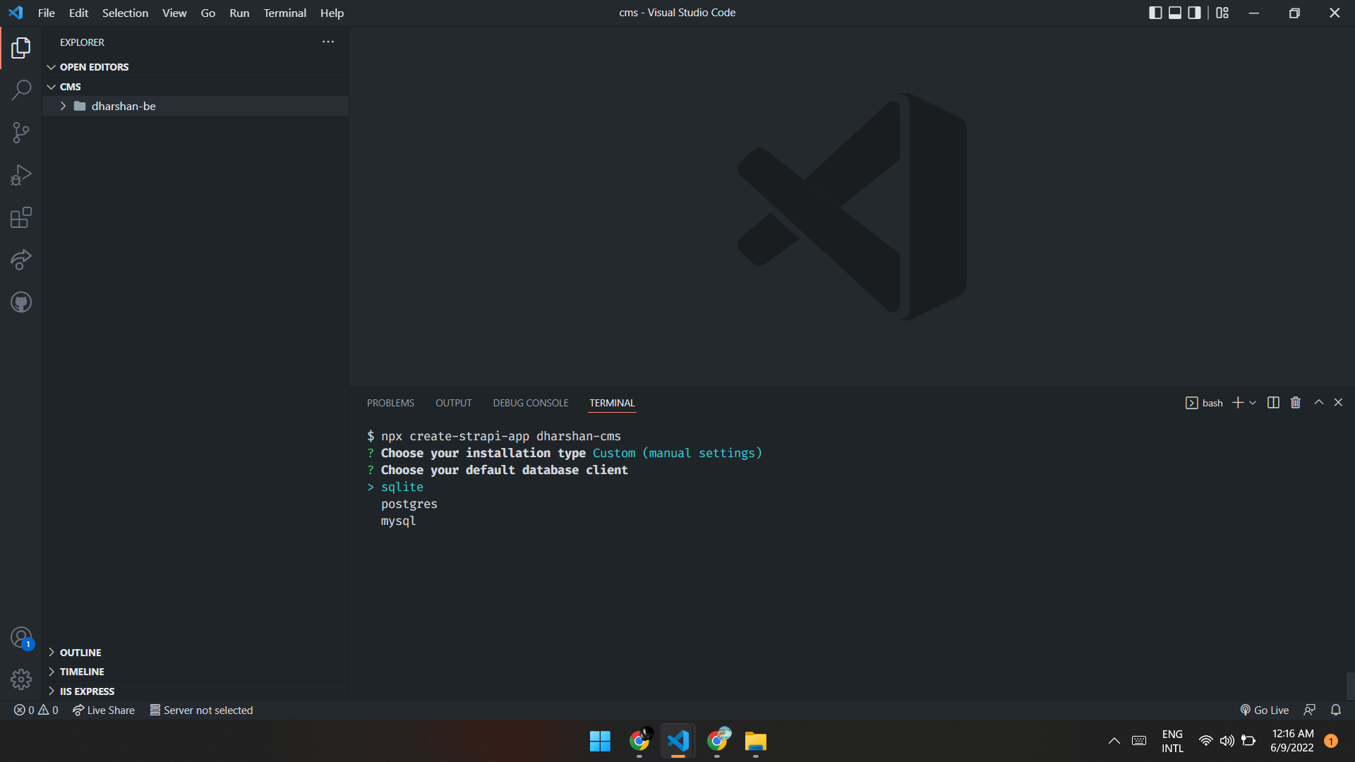Open the Terminal menu
The height and width of the screenshot is (762, 1355).
(x=284, y=13)
